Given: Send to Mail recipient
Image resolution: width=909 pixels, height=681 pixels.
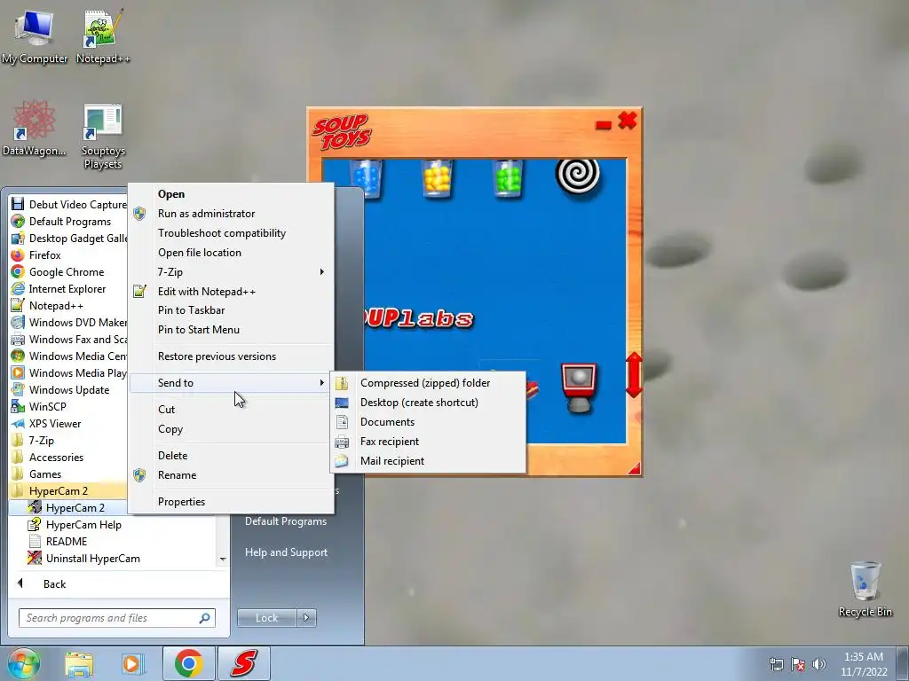Looking at the screenshot, I should 428,461.
